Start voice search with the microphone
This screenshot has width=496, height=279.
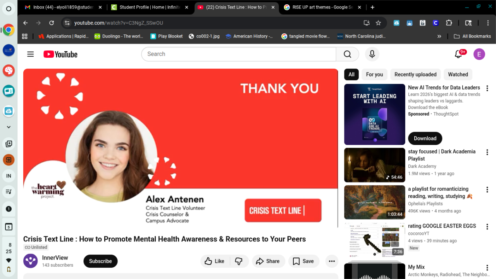372,54
